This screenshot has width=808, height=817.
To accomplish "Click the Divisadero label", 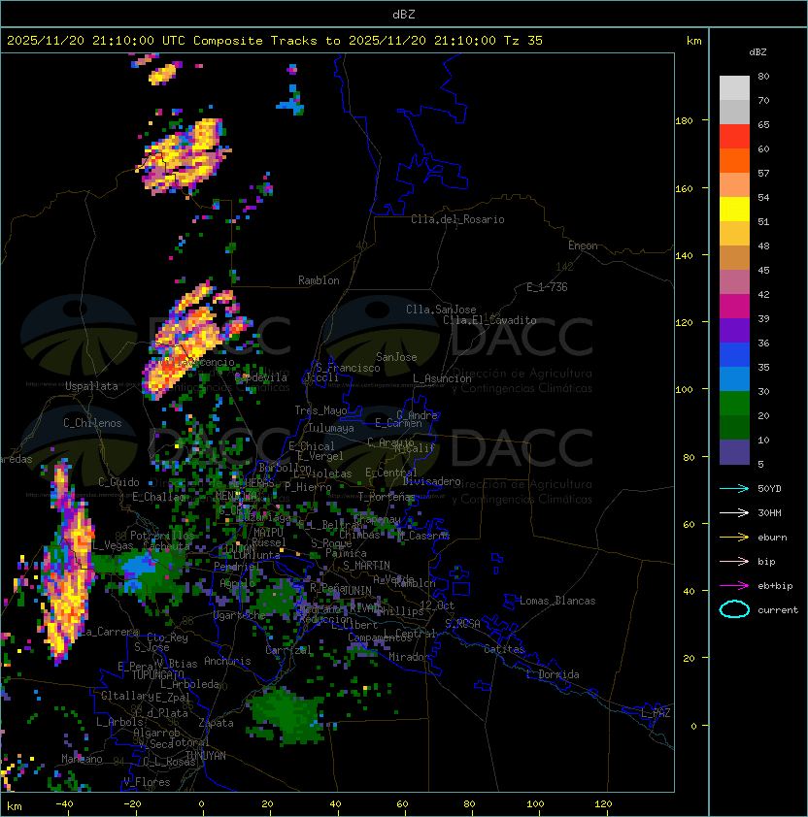I will click(x=432, y=481).
